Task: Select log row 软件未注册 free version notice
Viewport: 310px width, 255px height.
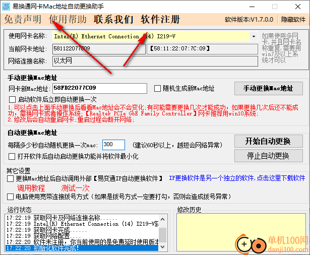Action: pos(82,242)
